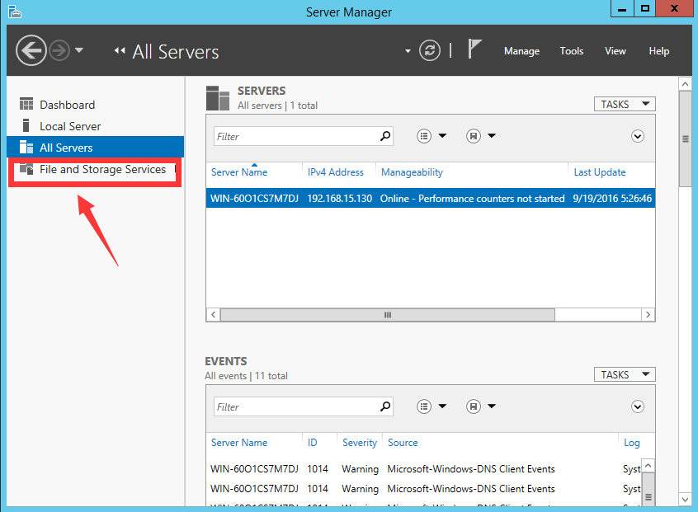The height and width of the screenshot is (512, 698).
Task: Open the breadcrumb dropdown next to All Servers
Action: (x=408, y=50)
